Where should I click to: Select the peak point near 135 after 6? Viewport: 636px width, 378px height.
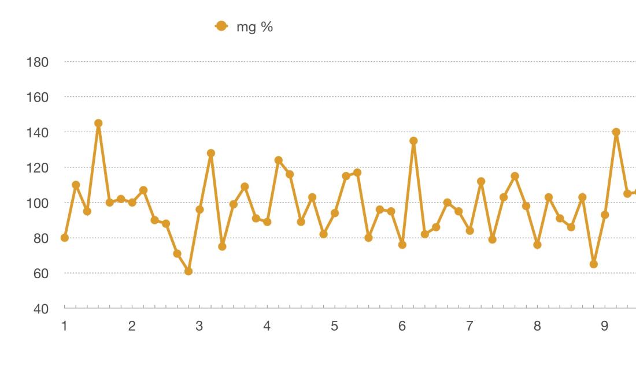pos(413,141)
